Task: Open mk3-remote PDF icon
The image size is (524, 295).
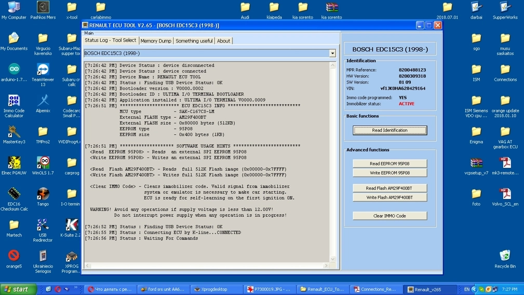Action: coord(505,165)
